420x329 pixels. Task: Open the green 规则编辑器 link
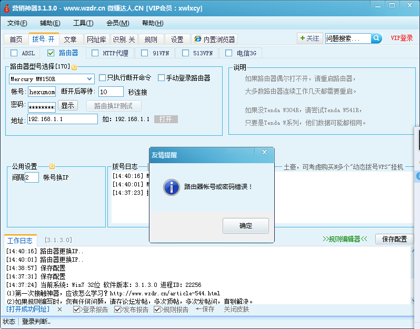coord(345,238)
